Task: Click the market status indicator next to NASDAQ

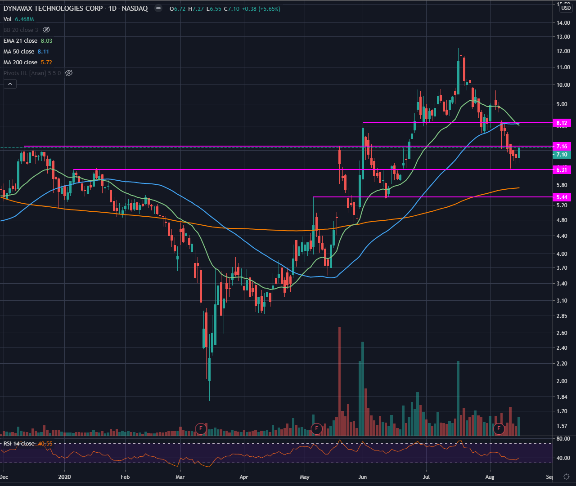Action: click(158, 9)
